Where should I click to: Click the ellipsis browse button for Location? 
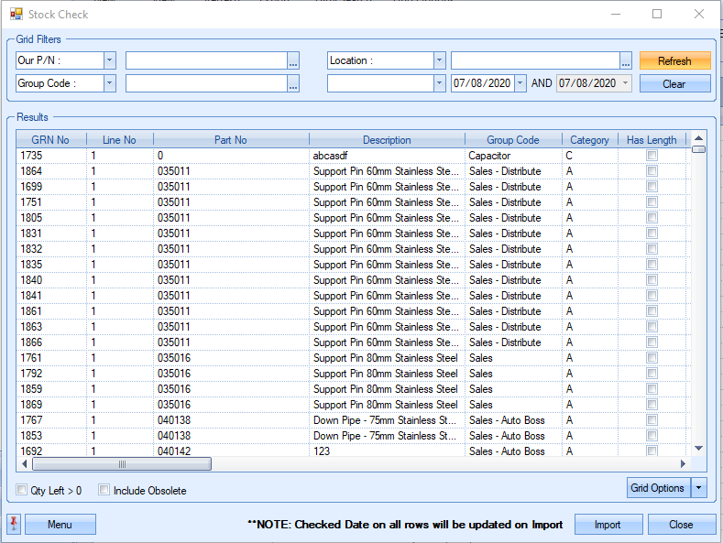(626, 61)
